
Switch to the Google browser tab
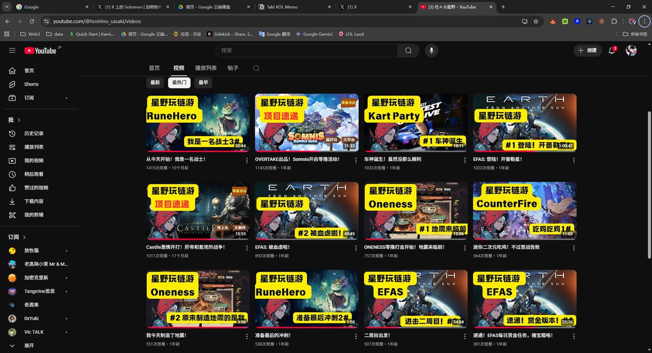[x=52, y=7]
